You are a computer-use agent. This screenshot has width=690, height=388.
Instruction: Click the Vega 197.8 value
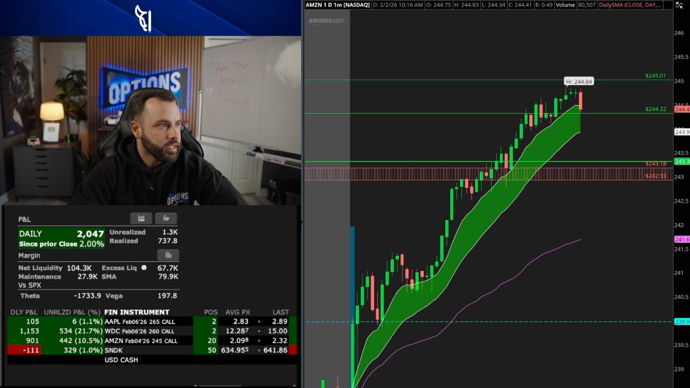(x=168, y=296)
